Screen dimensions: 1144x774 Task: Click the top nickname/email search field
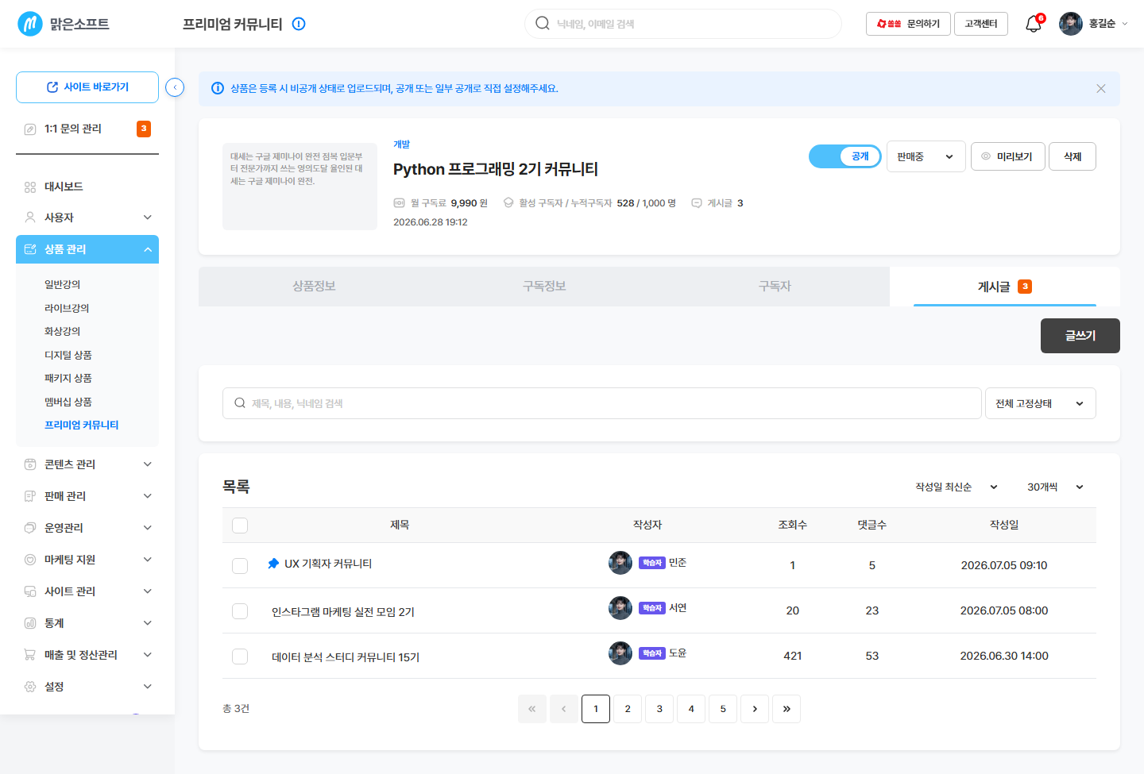tap(683, 24)
